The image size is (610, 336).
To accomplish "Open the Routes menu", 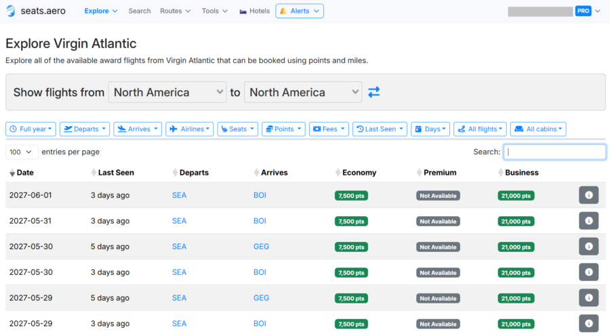I will click(x=176, y=11).
